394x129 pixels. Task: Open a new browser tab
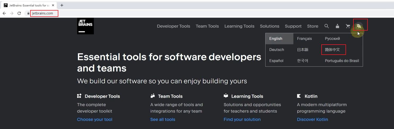click(62, 5)
